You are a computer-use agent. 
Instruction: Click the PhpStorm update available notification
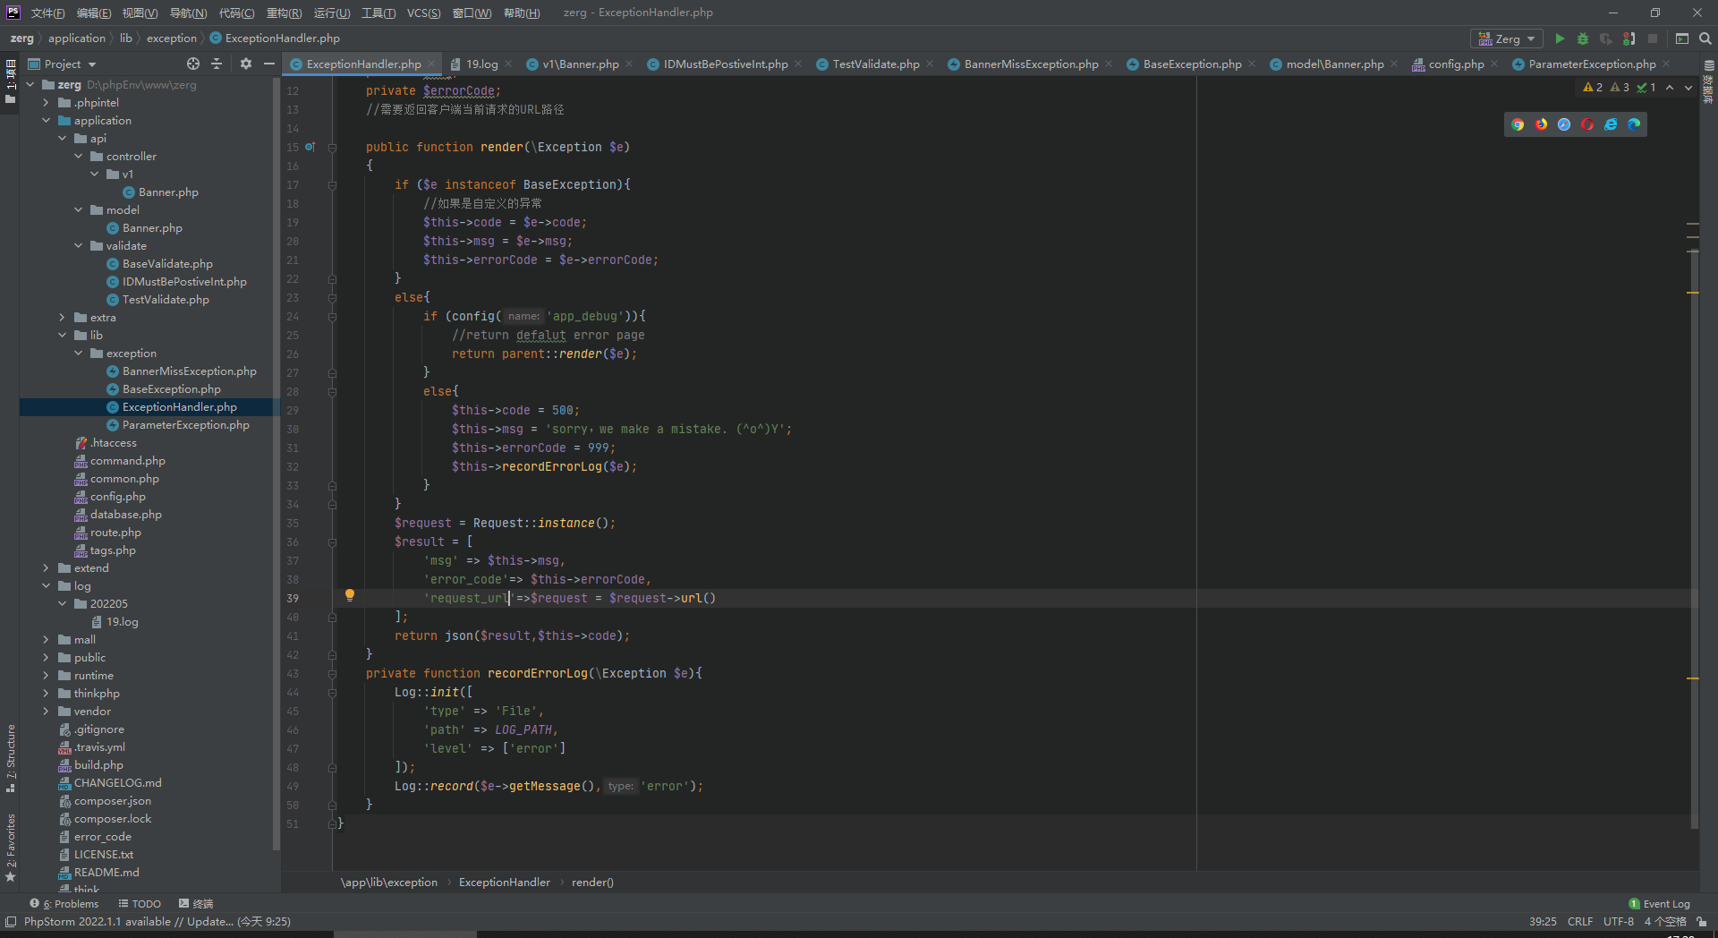coord(157,922)
